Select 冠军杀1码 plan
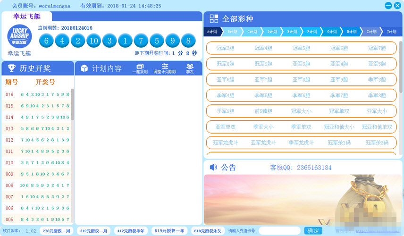The width and height of the screenshot is (404, 236). click(x=339, y=143)
